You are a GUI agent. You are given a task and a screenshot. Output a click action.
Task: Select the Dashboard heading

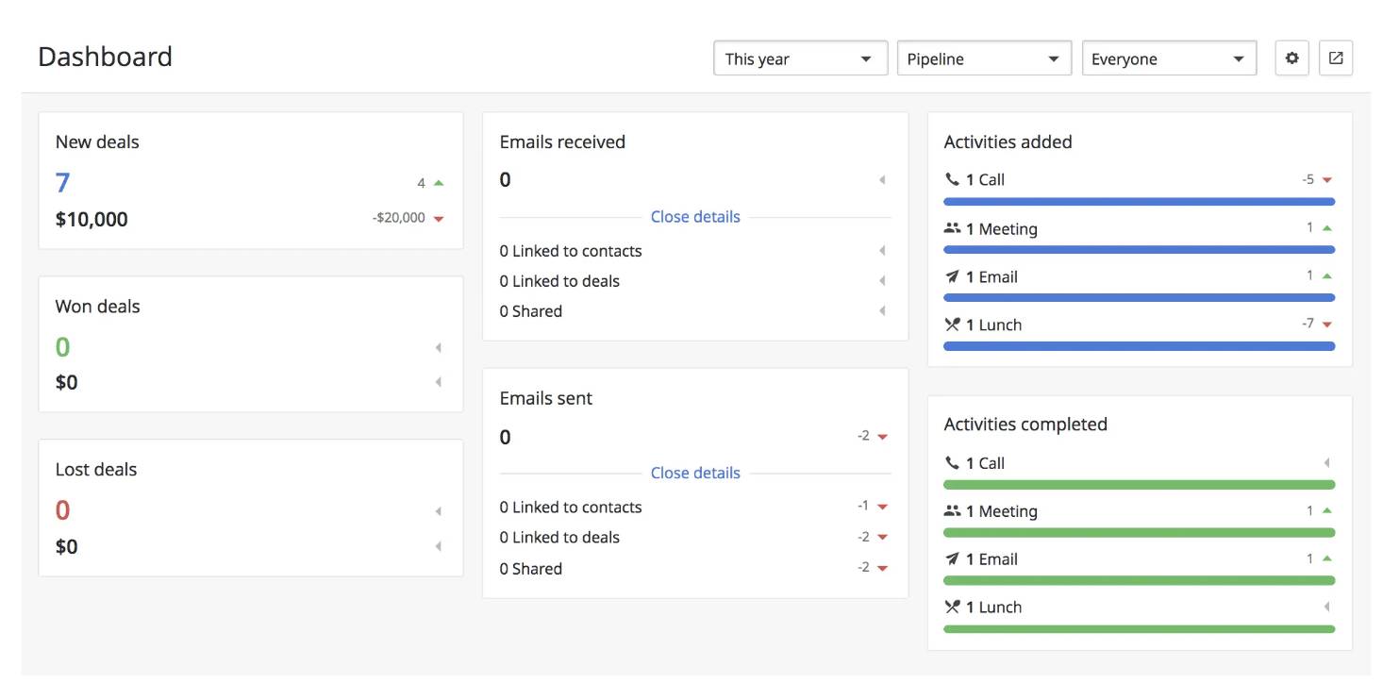coord(105,57)
